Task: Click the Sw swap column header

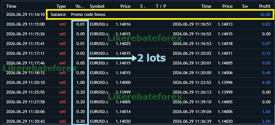Action: pos(245,6)
